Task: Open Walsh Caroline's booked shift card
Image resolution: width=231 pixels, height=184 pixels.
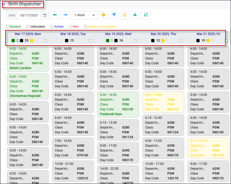Action: [28, 59]
